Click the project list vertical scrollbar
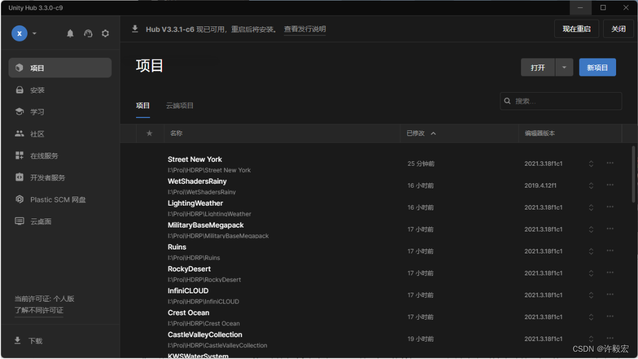 [633, 174]
